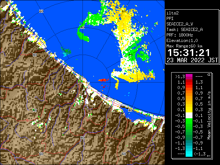The width and height of the screenshot is (220, 165).
Task: Click the '23 MAR 2022 JST' date
Action: [192, 60]
